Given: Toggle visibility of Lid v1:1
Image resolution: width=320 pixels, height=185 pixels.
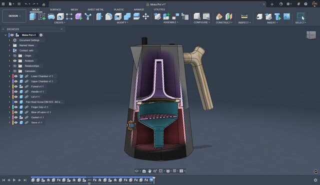Looking at the screenshot, I should [15, 96].
